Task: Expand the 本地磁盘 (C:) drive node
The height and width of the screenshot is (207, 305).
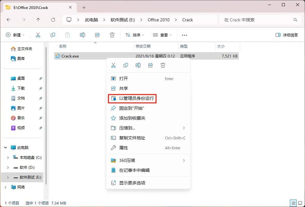Action: pyautogui.click(x=8, y=158)
